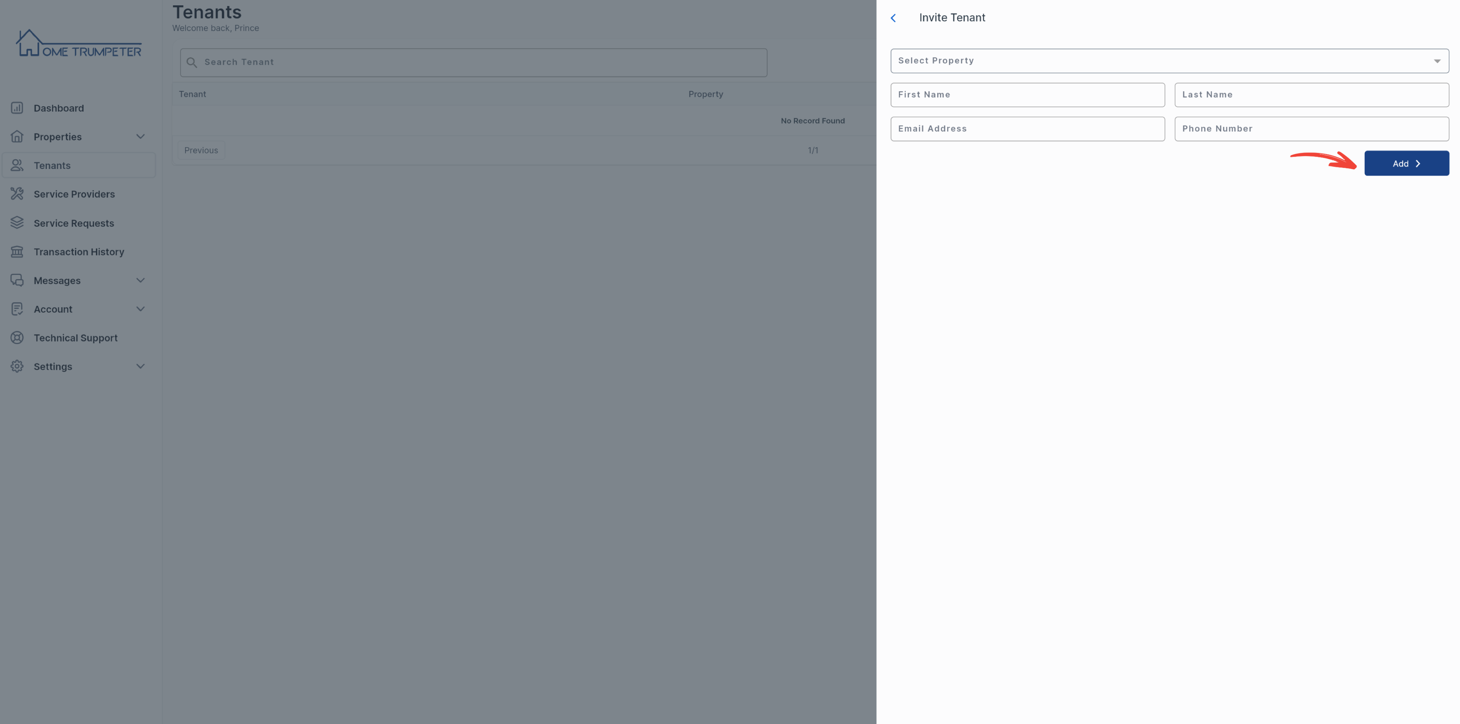
Task: Open the Tenants menu item
Action: click(79, 165)
